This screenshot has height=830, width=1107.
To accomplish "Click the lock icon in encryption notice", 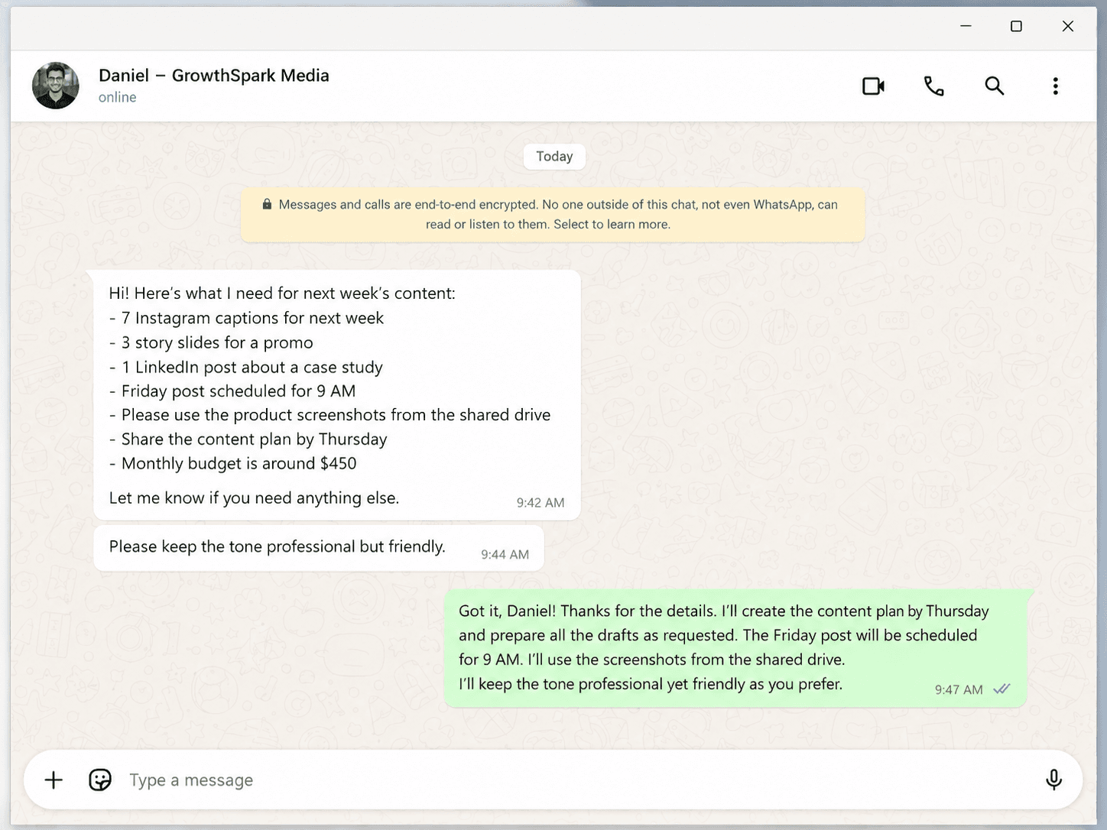I will [267, 205].
